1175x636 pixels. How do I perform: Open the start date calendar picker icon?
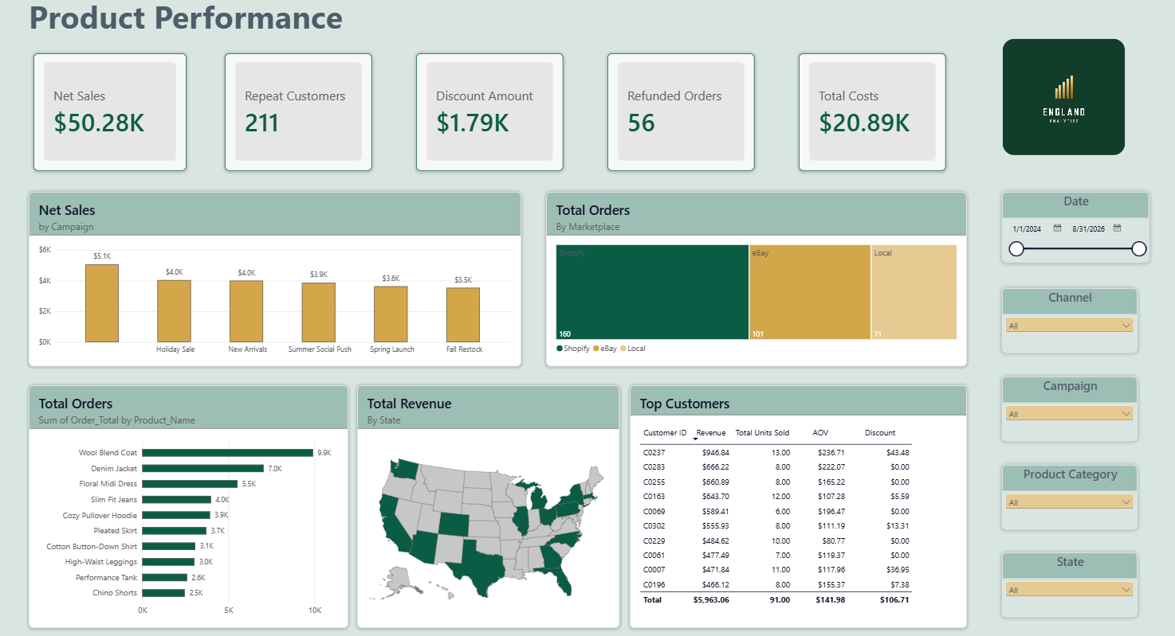click(1057, 228)
